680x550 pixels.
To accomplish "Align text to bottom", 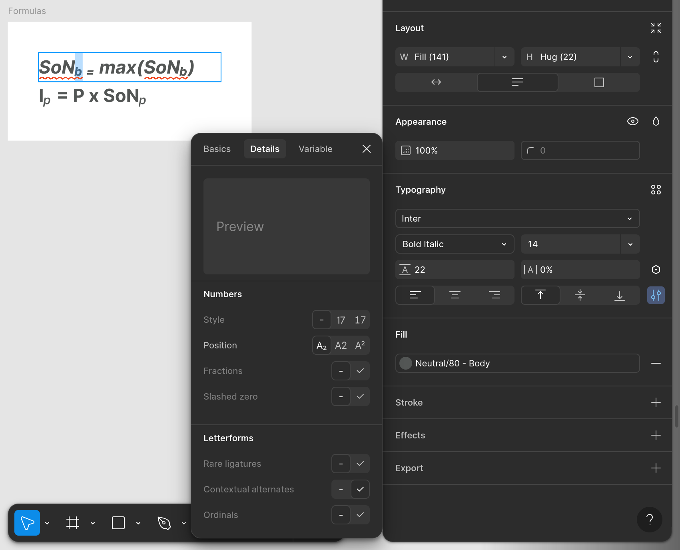I will click(620, 295).
